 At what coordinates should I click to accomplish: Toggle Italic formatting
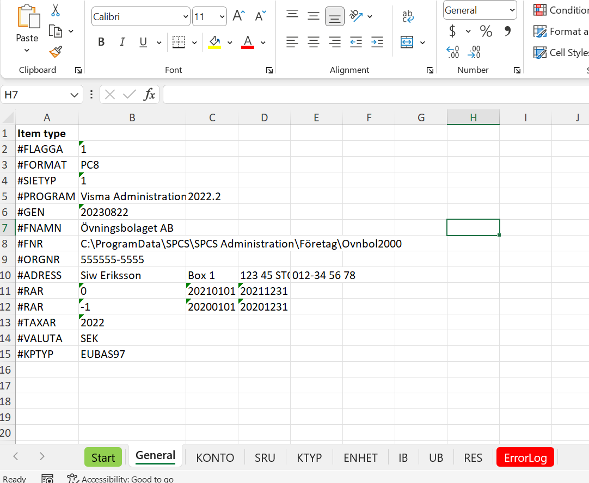(x=122, y=42)
